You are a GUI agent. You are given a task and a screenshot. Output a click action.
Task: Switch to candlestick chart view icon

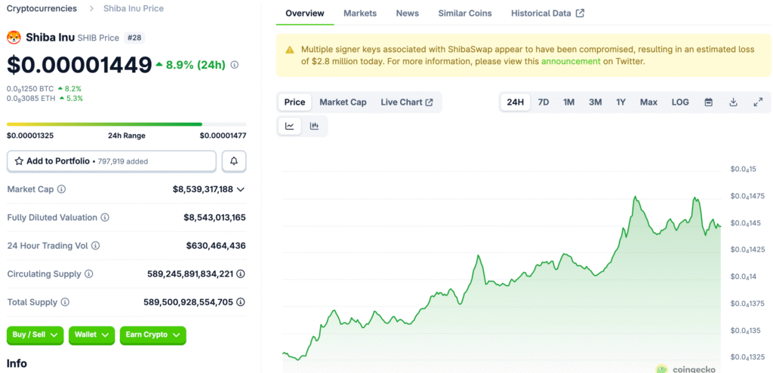tap(314, 126)
